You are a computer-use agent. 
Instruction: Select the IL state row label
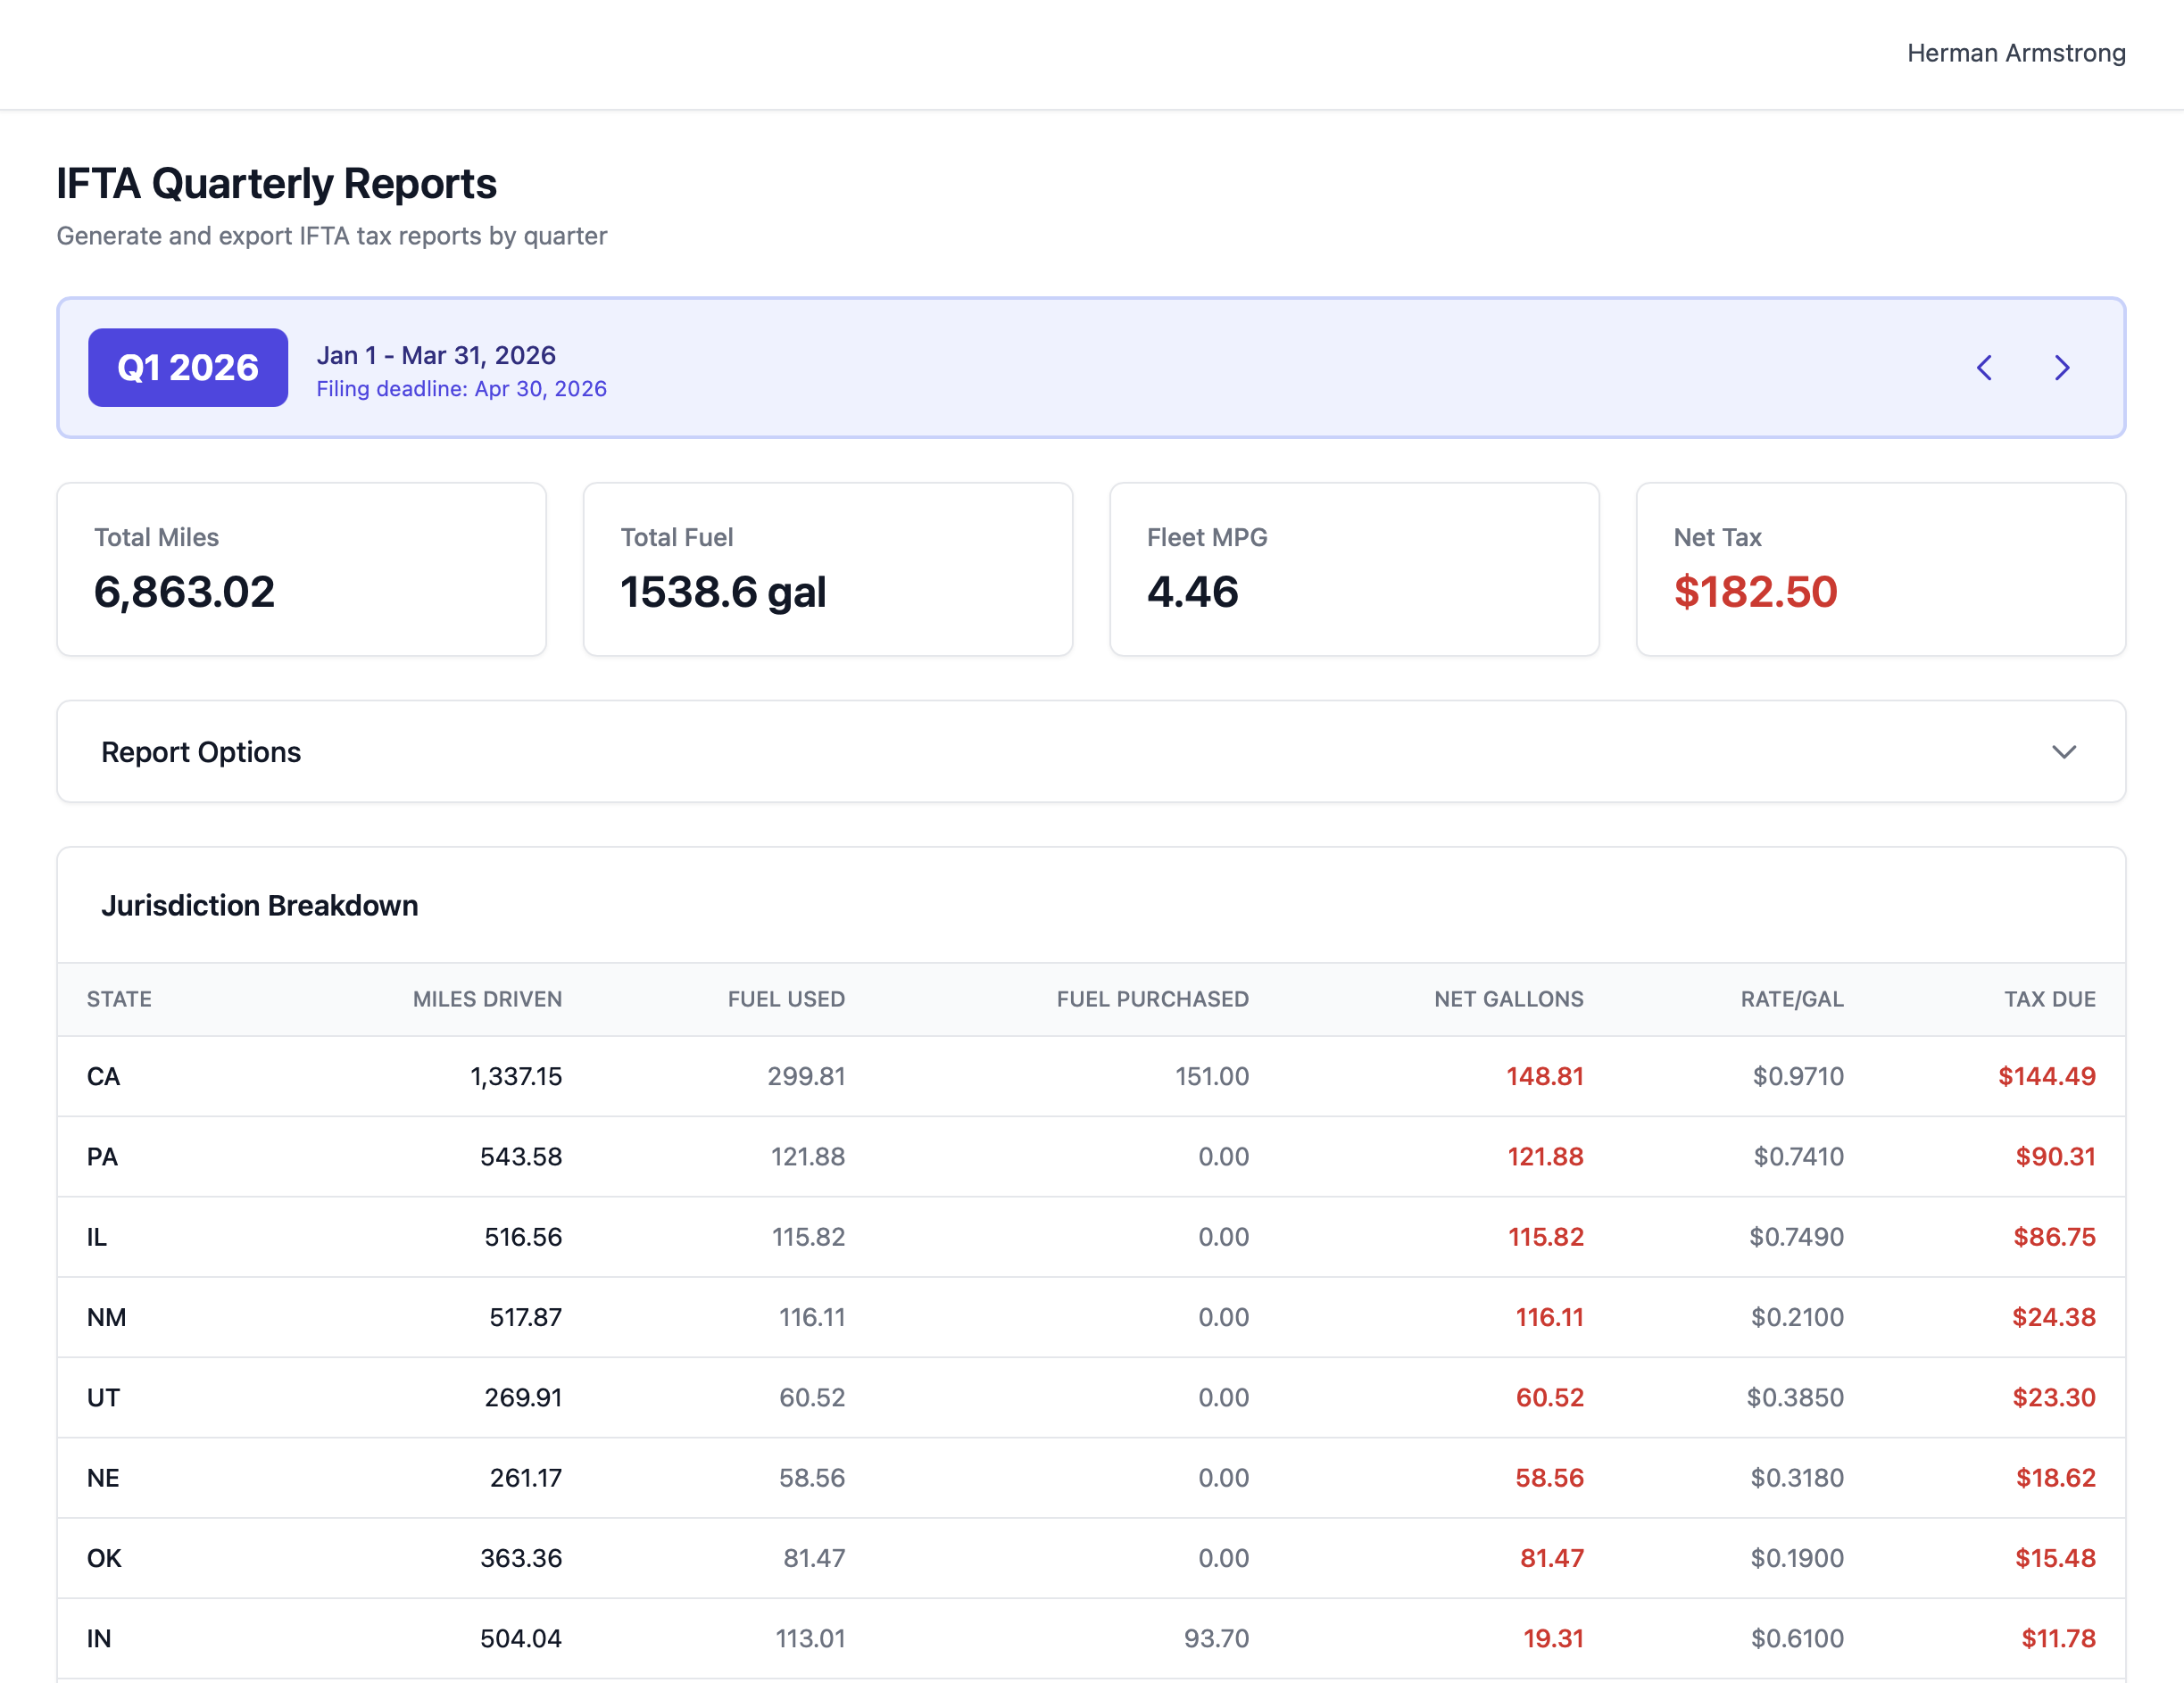click(96, 1237)
